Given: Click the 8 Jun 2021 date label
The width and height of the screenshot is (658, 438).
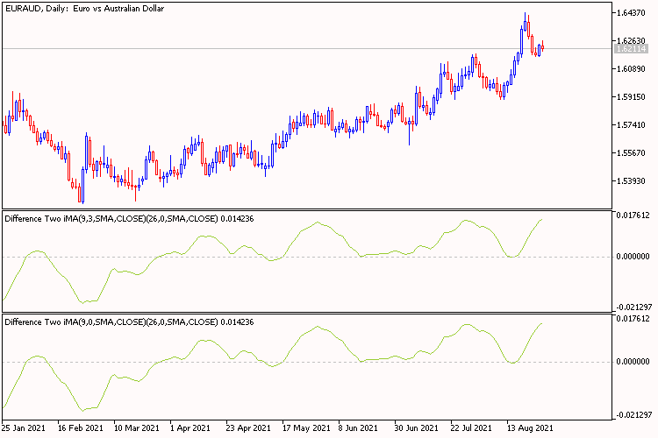Looking at the screenshot, I should [358, 428].
